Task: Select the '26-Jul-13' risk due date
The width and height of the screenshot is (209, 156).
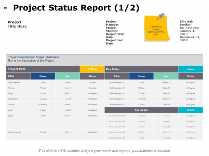Action: point(166,88)
